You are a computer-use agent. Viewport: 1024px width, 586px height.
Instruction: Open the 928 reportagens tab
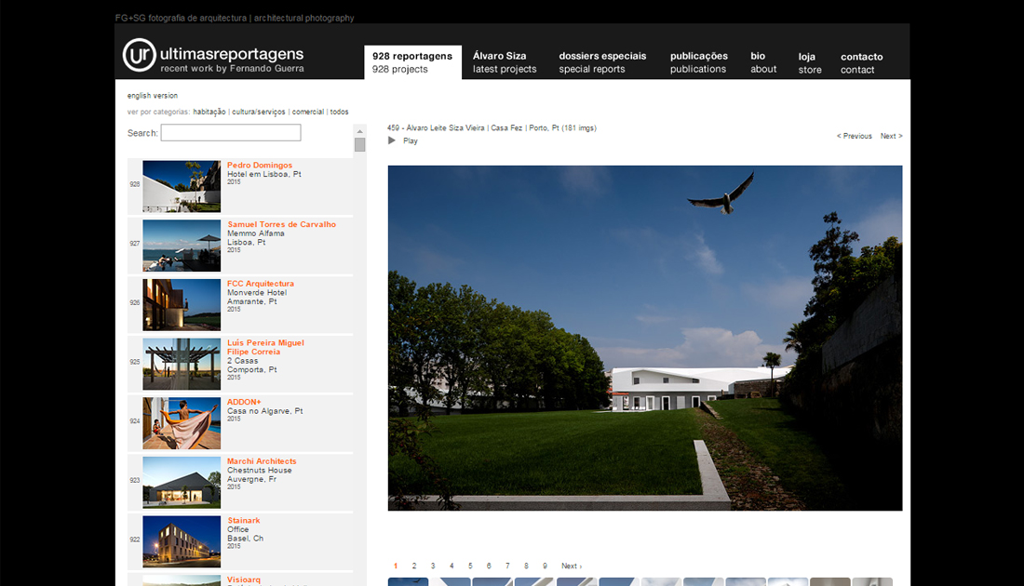(411, 62)
